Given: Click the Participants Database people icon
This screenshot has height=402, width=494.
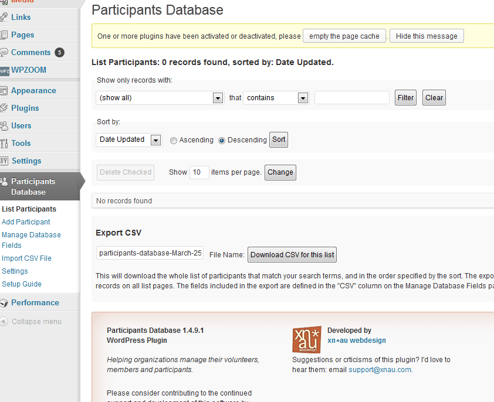Looking at the screenshot, I should [4, 181].
